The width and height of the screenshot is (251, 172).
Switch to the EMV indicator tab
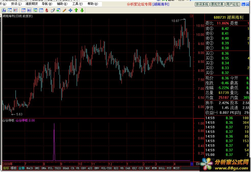97,168
